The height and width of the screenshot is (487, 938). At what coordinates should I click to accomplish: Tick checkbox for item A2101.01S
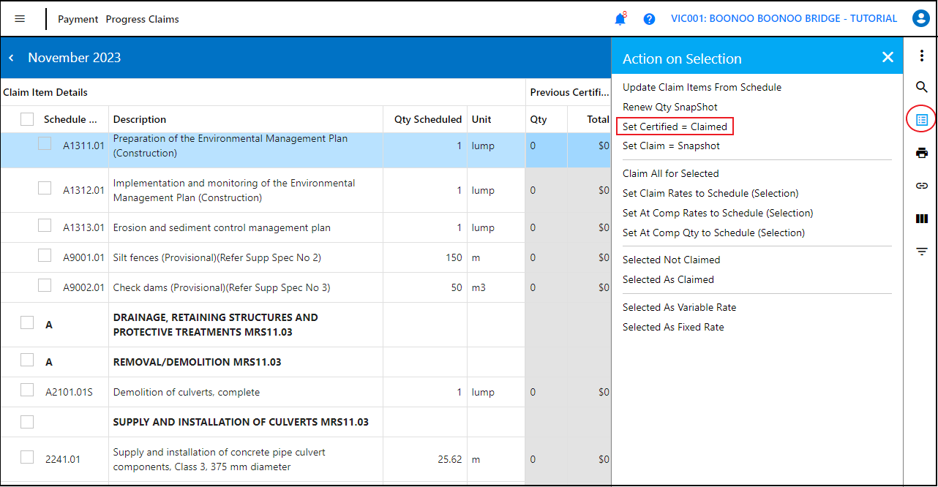coord(27,390)
